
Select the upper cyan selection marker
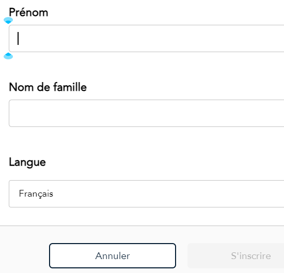(8, 21)
